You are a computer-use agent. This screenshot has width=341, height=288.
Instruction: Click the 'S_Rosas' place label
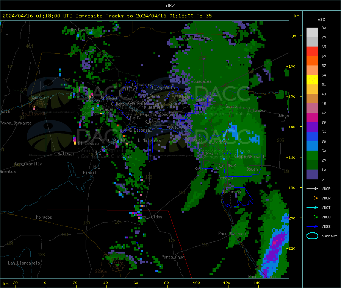tap(152, 122)
